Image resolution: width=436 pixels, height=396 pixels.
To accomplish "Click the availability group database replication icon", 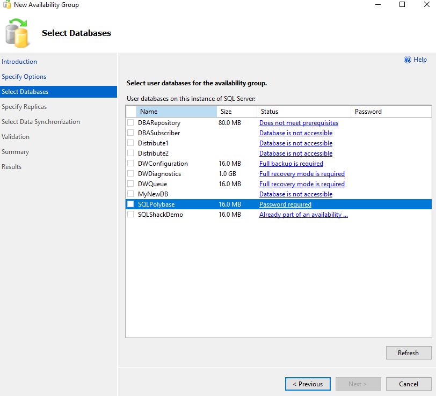I will click(x=17, y=32).
